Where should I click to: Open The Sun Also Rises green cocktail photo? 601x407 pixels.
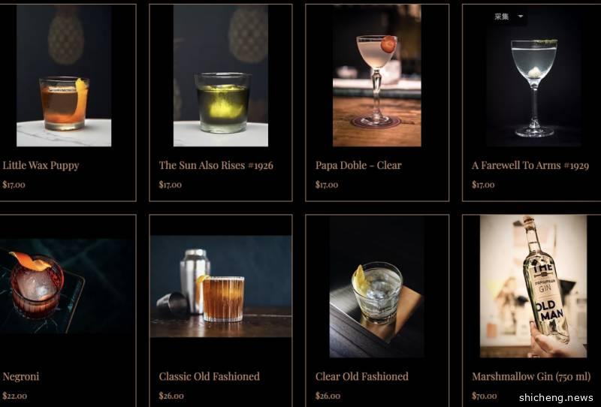(x=221, y=76)
